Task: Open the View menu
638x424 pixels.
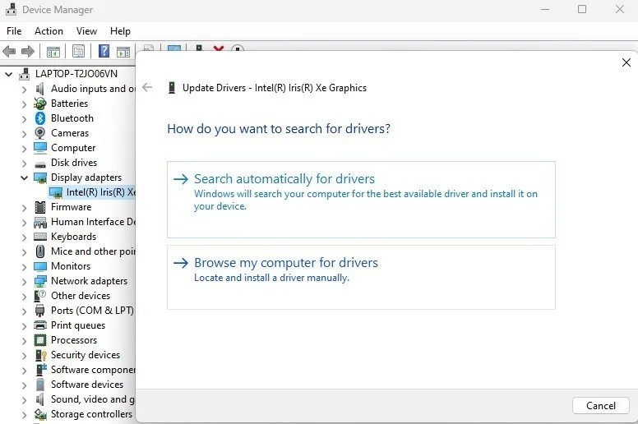Action: (86, 31)
